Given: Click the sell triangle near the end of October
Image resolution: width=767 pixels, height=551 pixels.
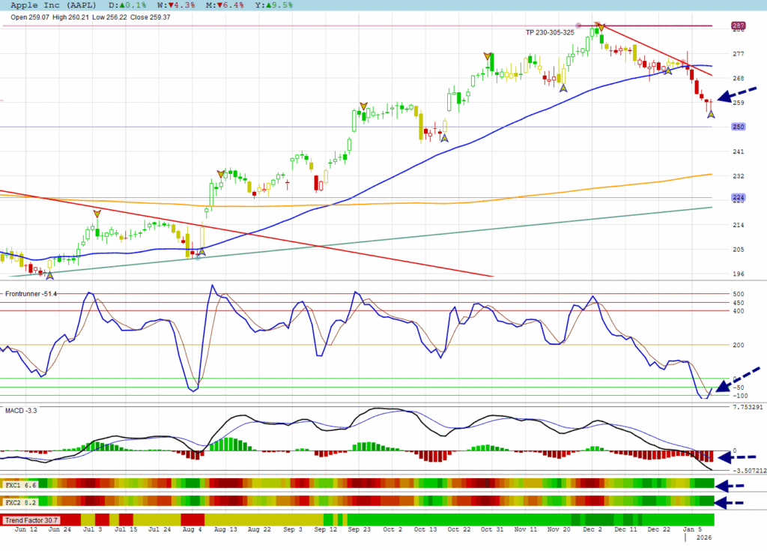Looking at the screenshot, I should (x=488, y=56).
